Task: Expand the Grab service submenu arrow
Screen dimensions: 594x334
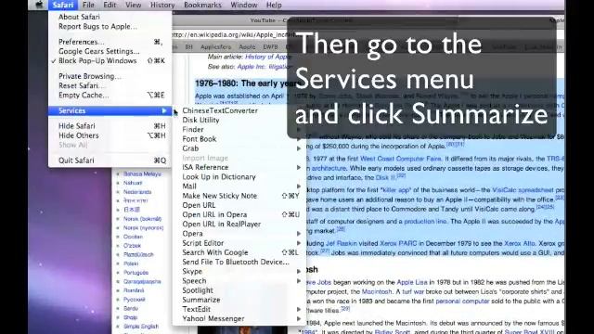Action: pyautogui.click(x=299, y=148)
